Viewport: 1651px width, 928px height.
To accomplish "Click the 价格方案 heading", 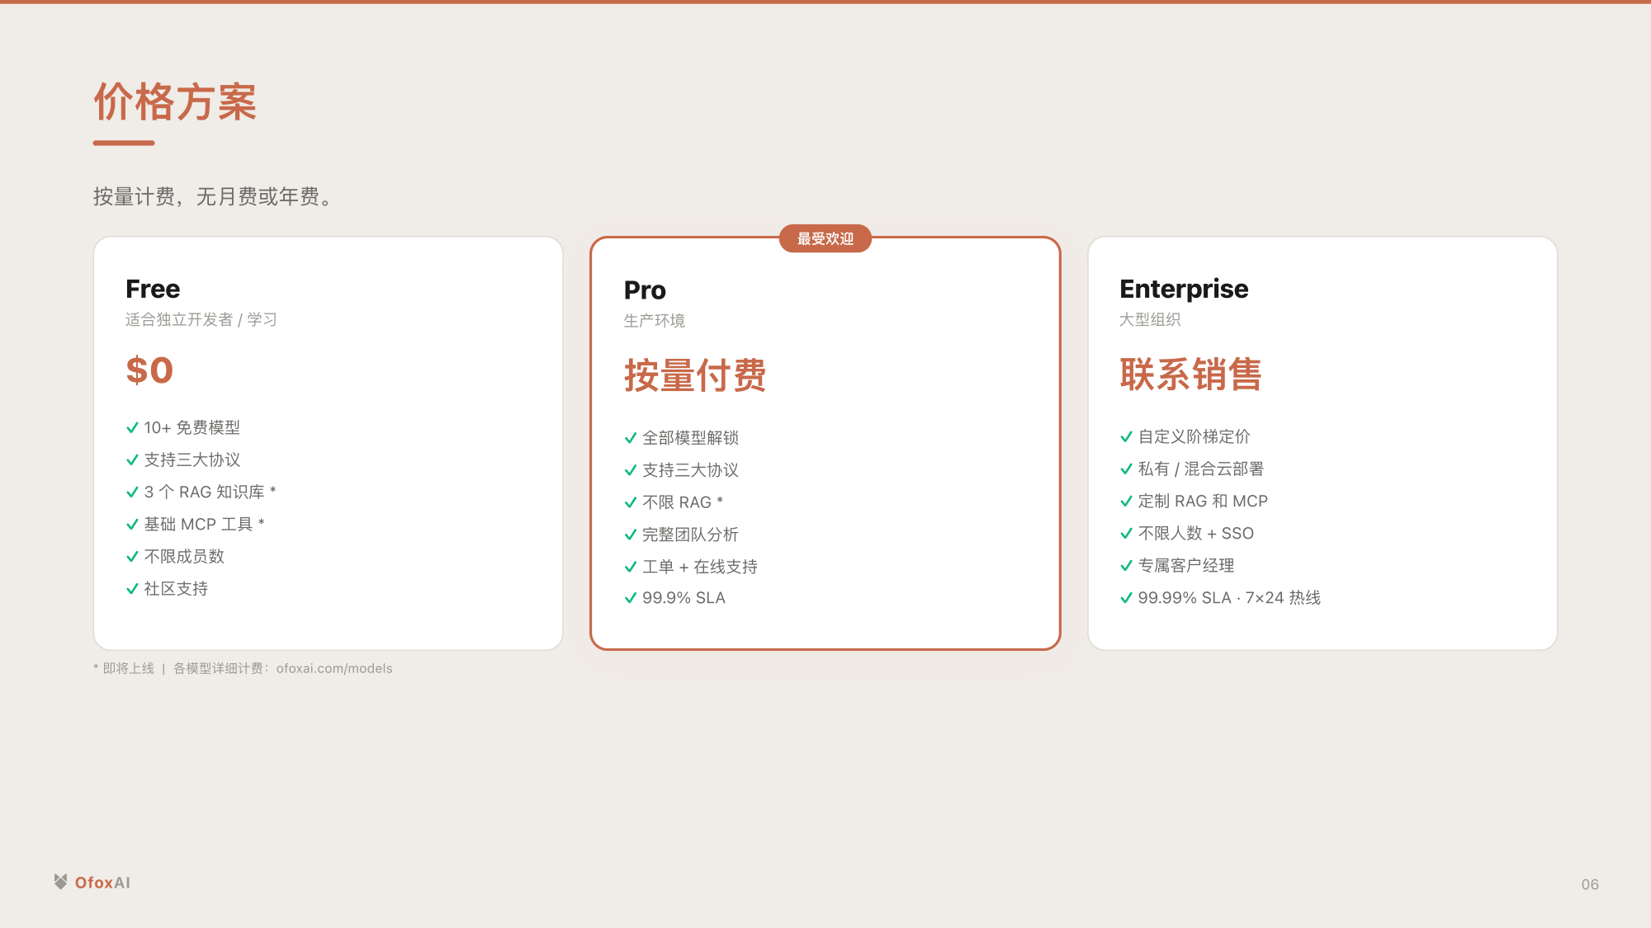I will tap(176, 102).
